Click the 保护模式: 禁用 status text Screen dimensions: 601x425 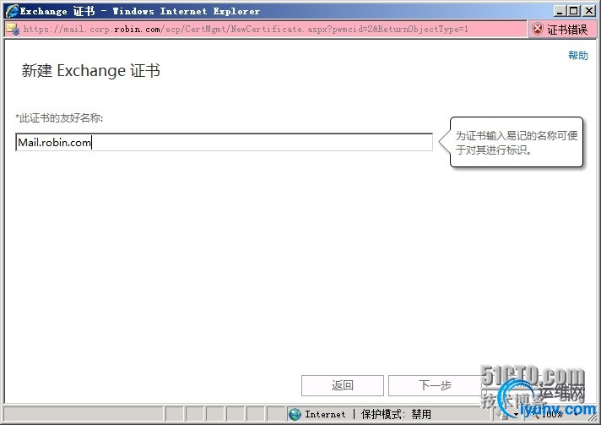point(396,414)
